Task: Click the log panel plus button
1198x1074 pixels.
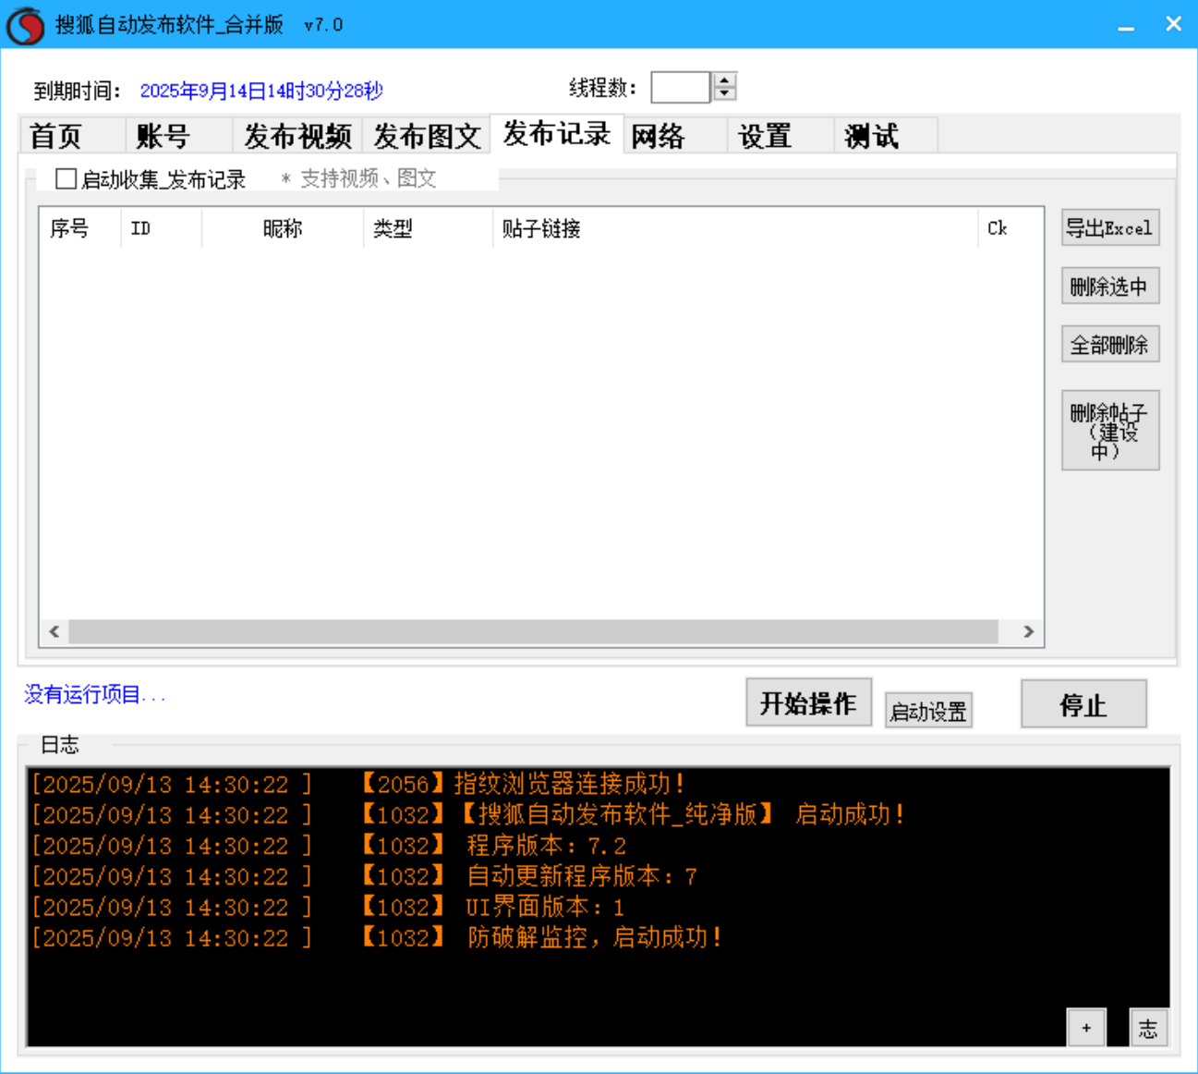Action: tap(1086, 1028)
